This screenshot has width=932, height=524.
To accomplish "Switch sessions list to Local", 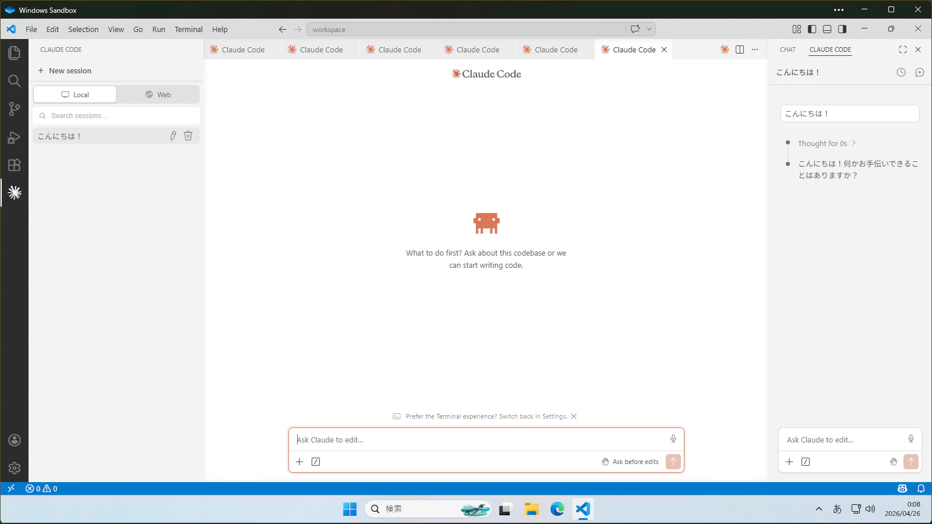I will click(75, 94).
